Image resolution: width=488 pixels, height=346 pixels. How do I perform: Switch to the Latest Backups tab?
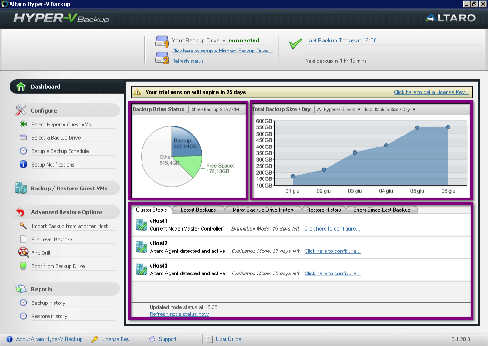click(x=198, y=210)
